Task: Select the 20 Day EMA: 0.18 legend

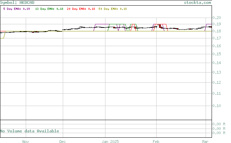Action: pyautogui.click(x=81, y=9)
